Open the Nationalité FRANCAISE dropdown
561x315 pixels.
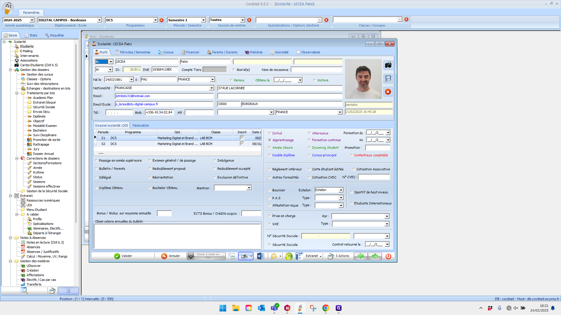pos(212,88)
